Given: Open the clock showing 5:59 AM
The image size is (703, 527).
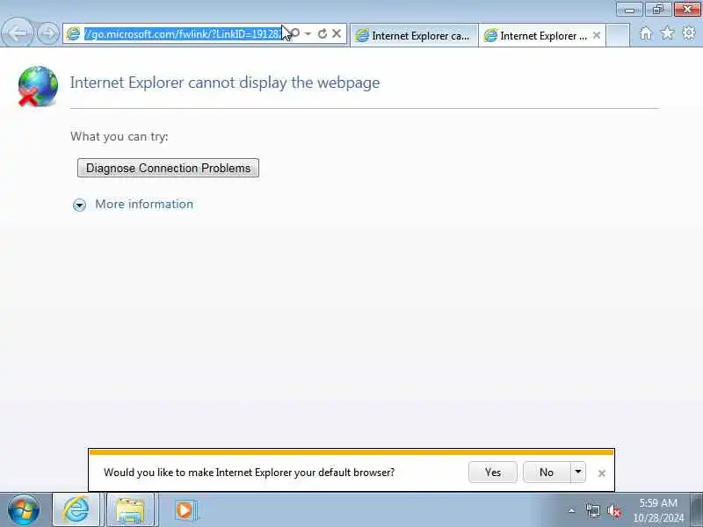Looking at the screenshot, I should click(658, 510).
